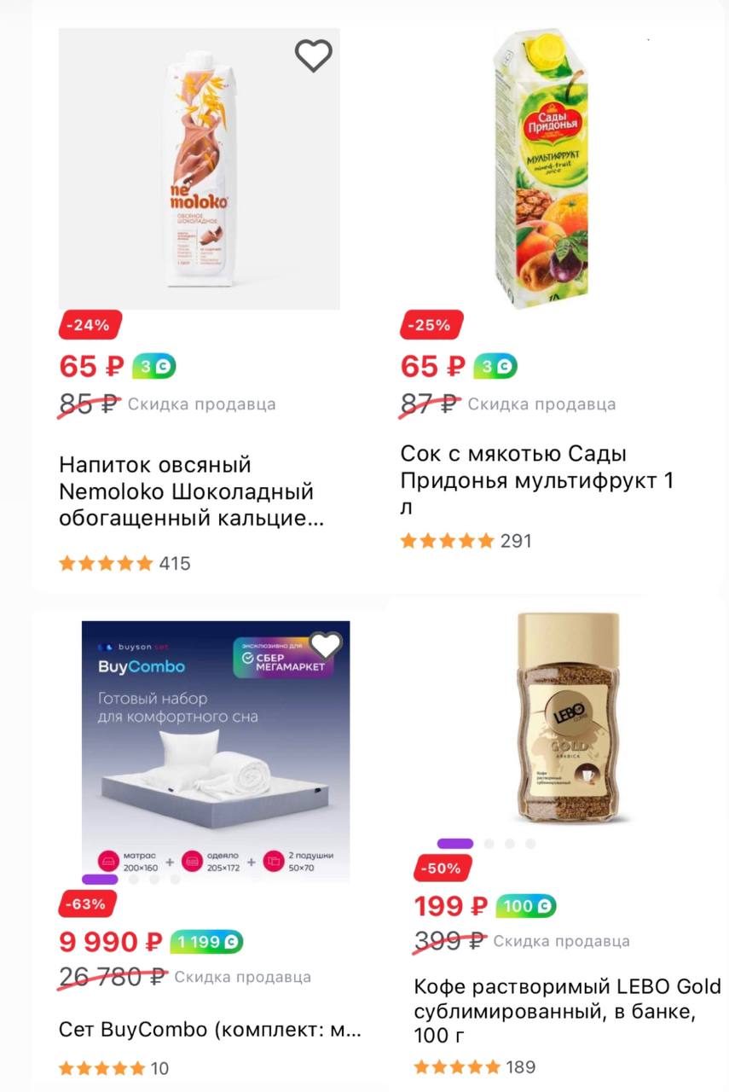Add Nemoloko oat drink to favorites heart
729x1092 pixels.
click(x=313, y=55)
